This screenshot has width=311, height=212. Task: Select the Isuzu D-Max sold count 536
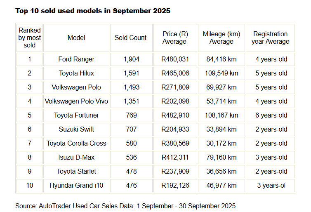point(132,158)
